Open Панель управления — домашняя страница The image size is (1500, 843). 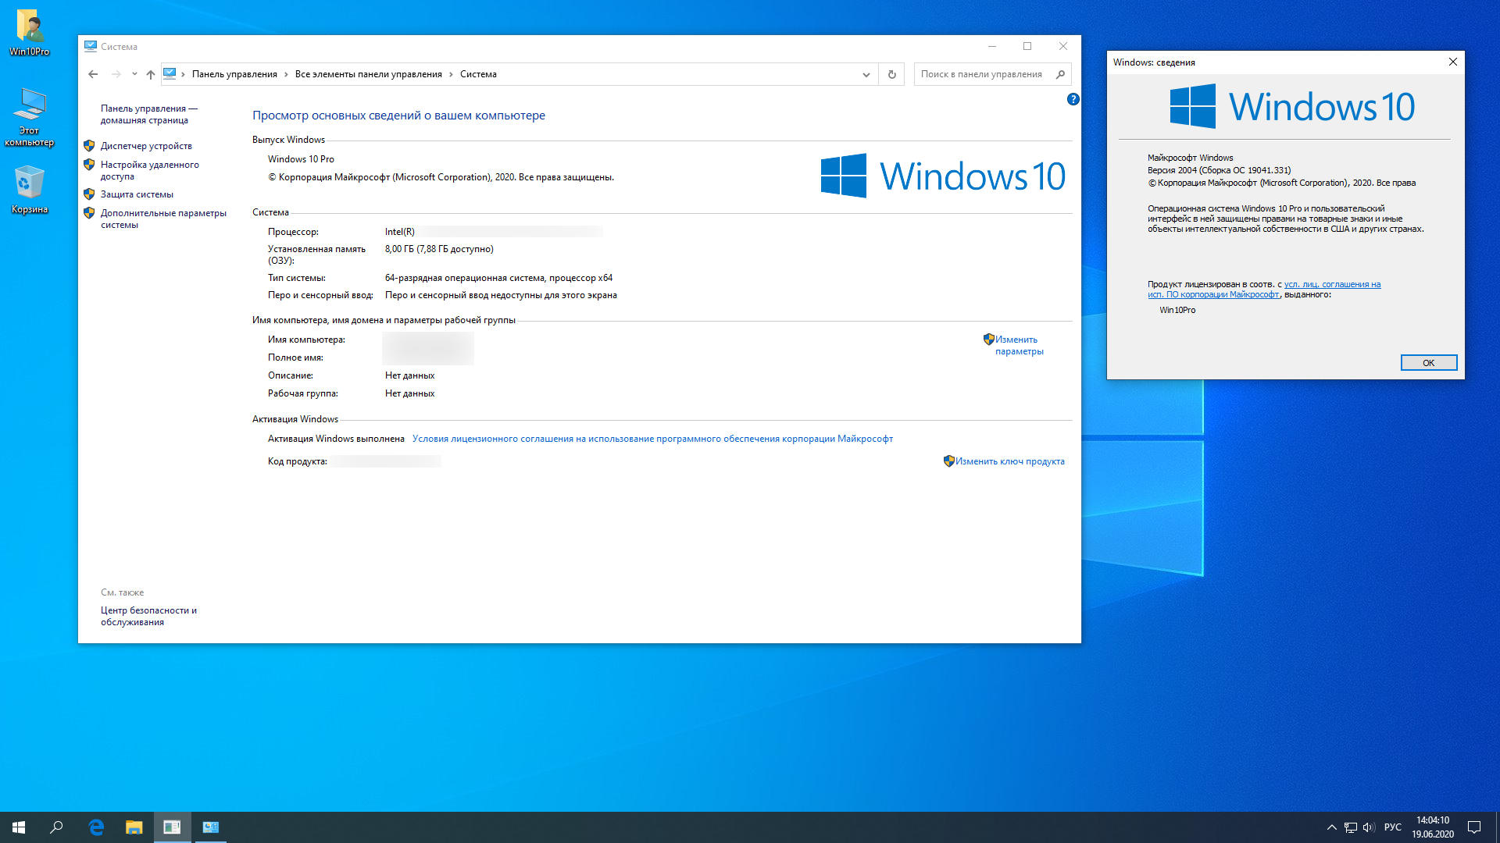coord(148,114)
